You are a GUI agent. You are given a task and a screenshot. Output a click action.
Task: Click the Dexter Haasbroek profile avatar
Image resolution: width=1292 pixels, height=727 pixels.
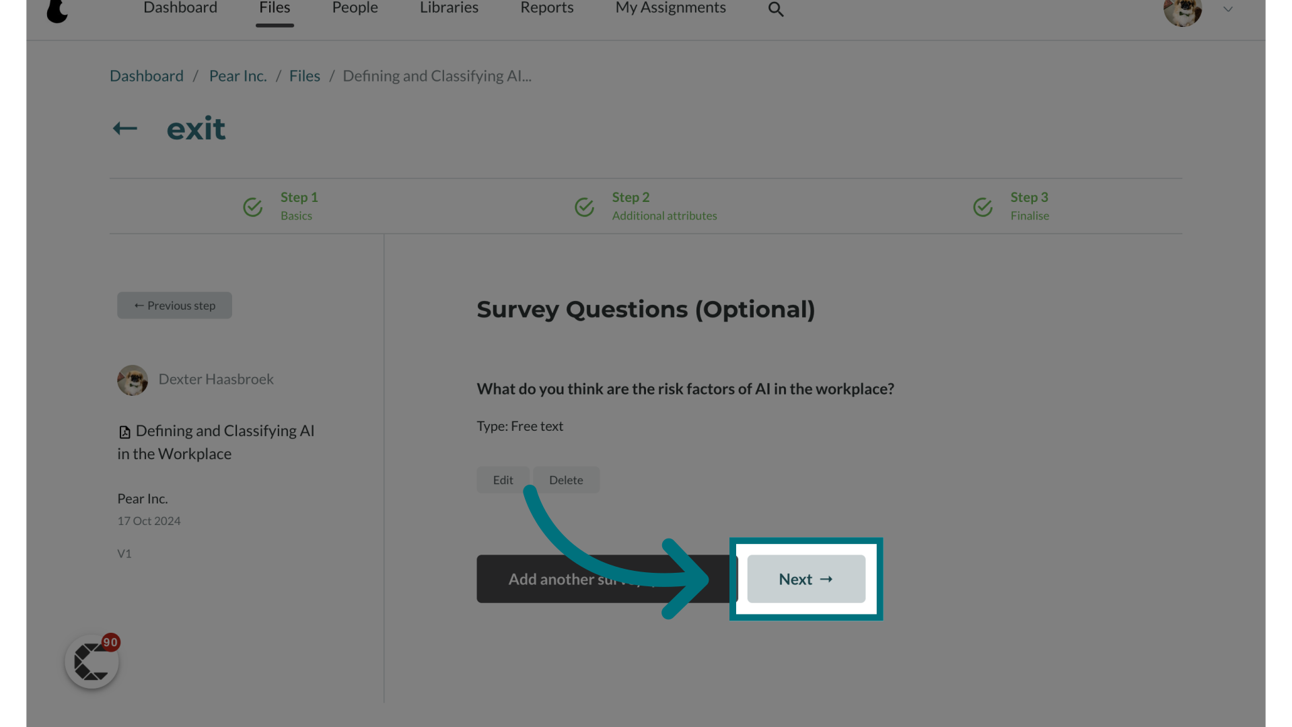point(132,380)
